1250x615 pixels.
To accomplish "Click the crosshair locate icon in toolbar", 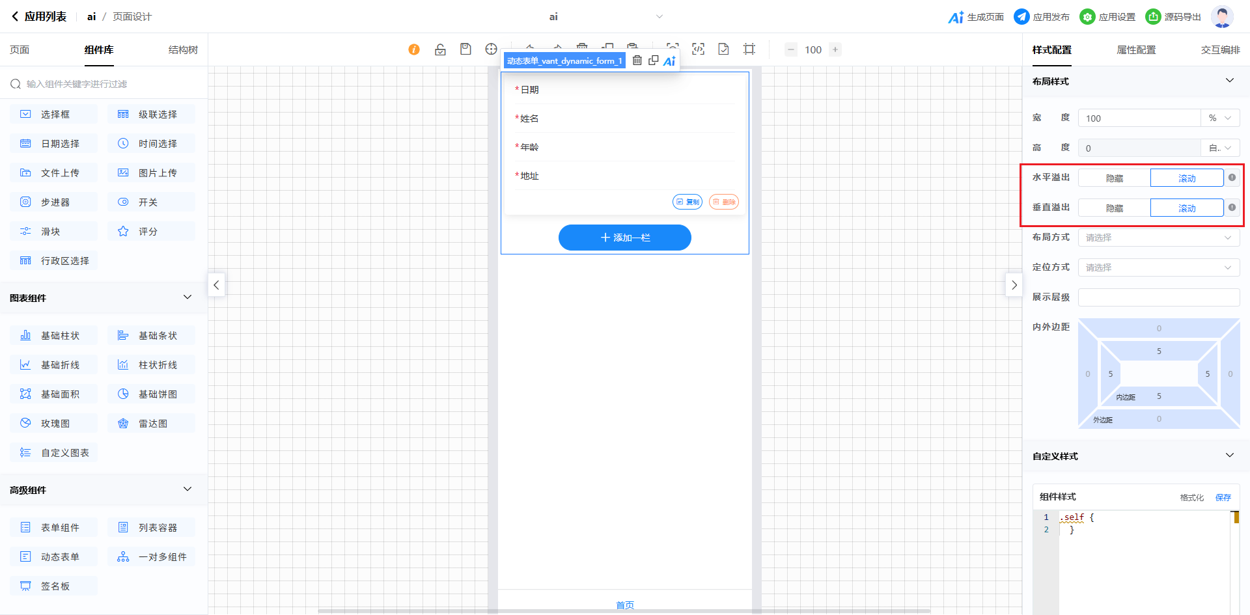I will click(491, 49).
